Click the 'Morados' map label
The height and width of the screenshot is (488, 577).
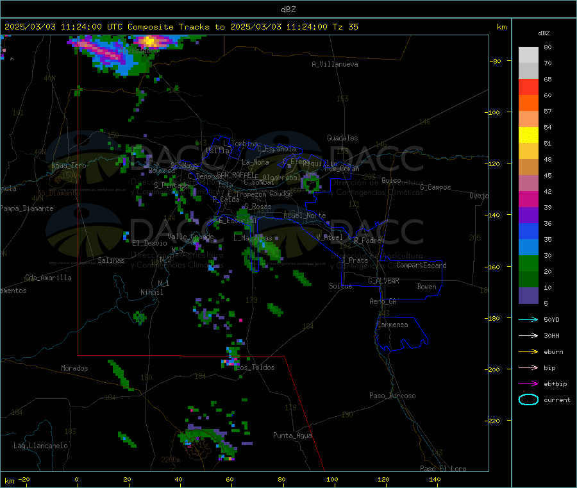[x=74, y=368]
